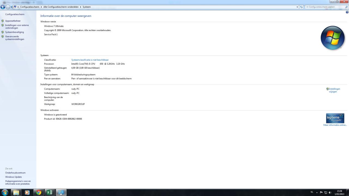
Task: Click the RAM value '4,00 GB (3,80 GB beschikbaar)'
Action: 85,68
